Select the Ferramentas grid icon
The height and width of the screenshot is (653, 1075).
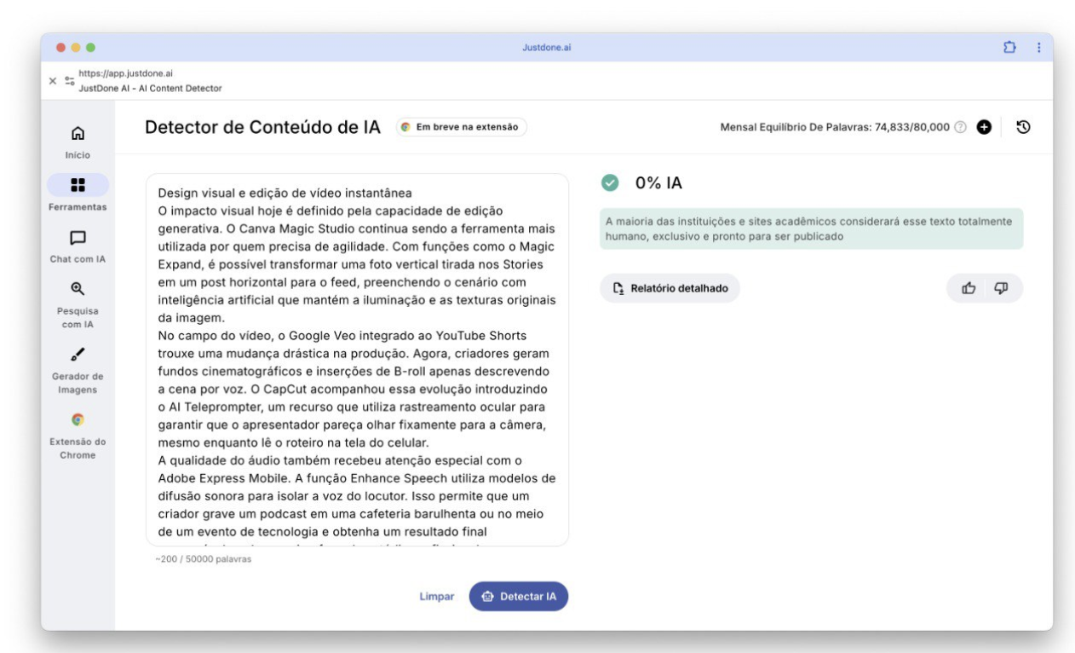pyautogui.click(x=78, y=185)
